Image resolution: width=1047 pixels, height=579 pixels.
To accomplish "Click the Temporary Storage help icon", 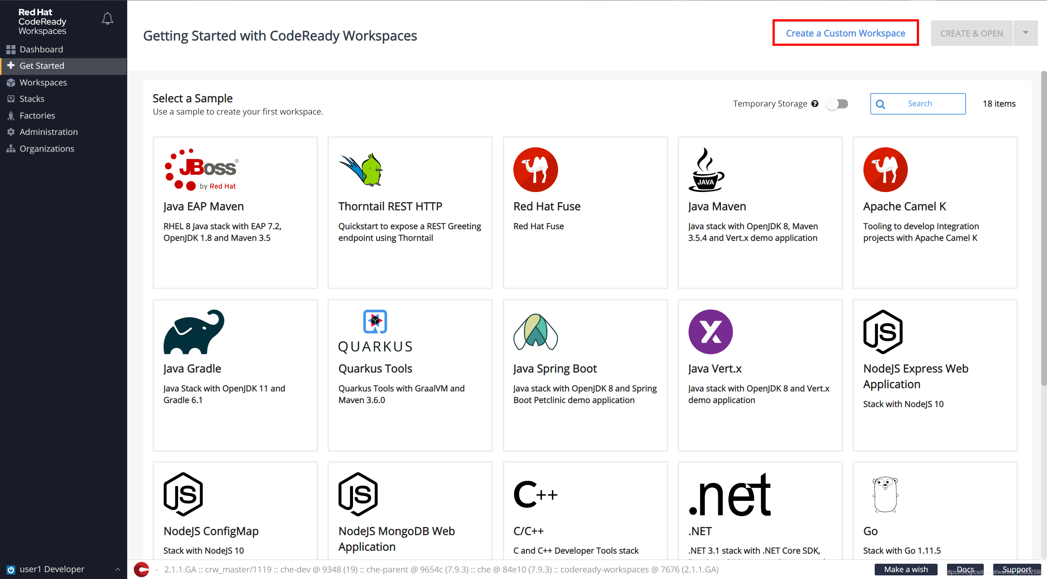I will [814, 103].
